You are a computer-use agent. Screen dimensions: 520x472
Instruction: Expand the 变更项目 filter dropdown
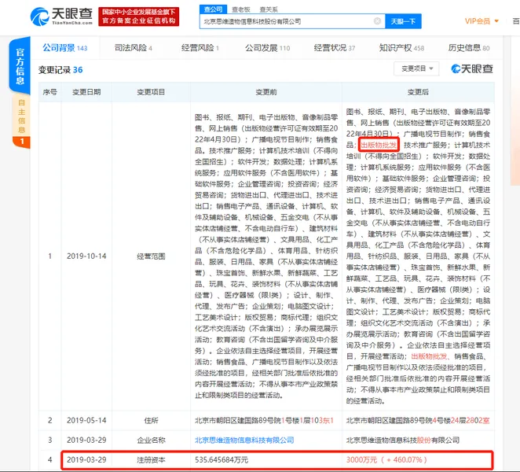416,68
